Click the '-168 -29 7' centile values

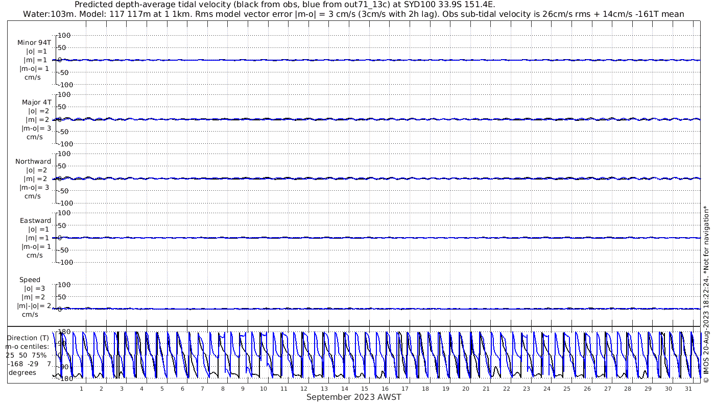pos(29,364)
